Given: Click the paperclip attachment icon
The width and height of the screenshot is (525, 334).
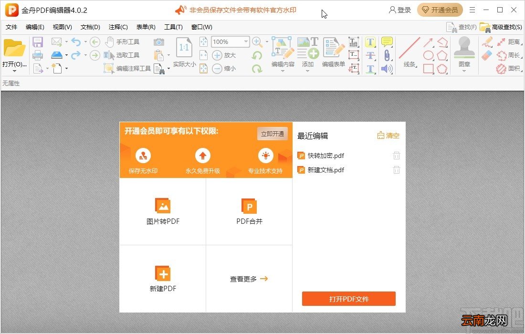Looking at the screenshot, I should pos(387,55).
